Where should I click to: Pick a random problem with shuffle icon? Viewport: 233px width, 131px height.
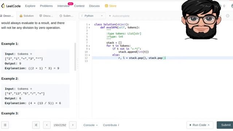36,125
